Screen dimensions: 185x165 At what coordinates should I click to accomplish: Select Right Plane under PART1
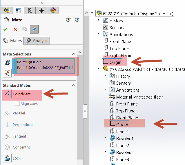pos(124,118)
